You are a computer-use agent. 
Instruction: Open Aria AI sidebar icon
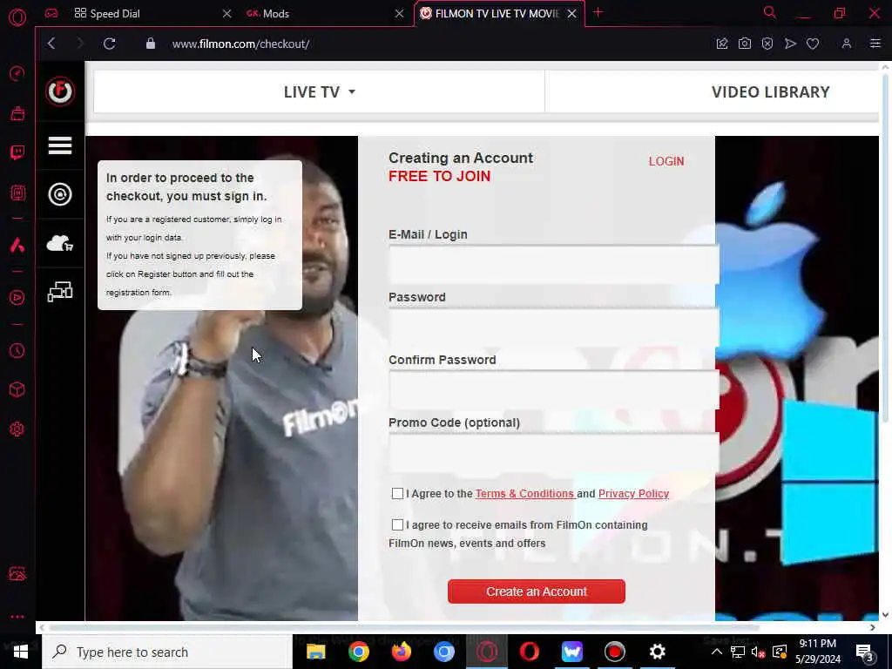coord(17,245)
